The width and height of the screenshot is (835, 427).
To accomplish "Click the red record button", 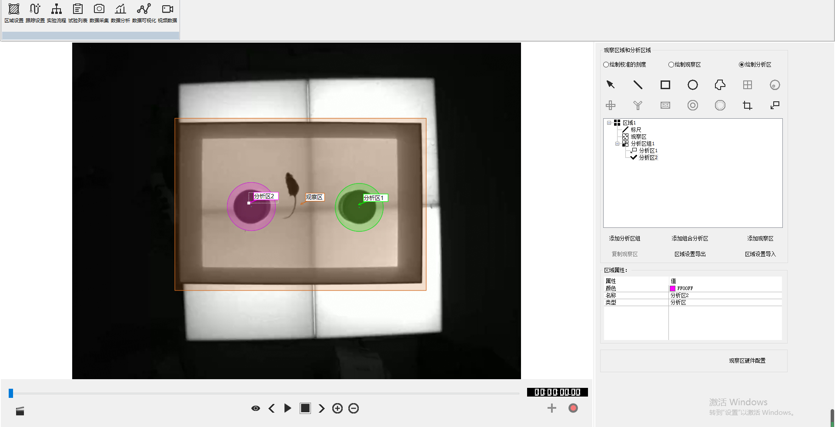I will (573, 408).
